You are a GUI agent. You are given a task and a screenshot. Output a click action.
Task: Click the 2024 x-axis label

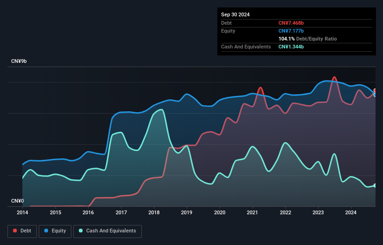[351, 212]
